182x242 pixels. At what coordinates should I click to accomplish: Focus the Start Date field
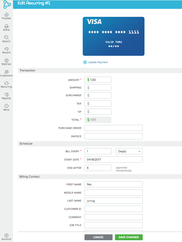pyautogui.click(x=113, y=160)
